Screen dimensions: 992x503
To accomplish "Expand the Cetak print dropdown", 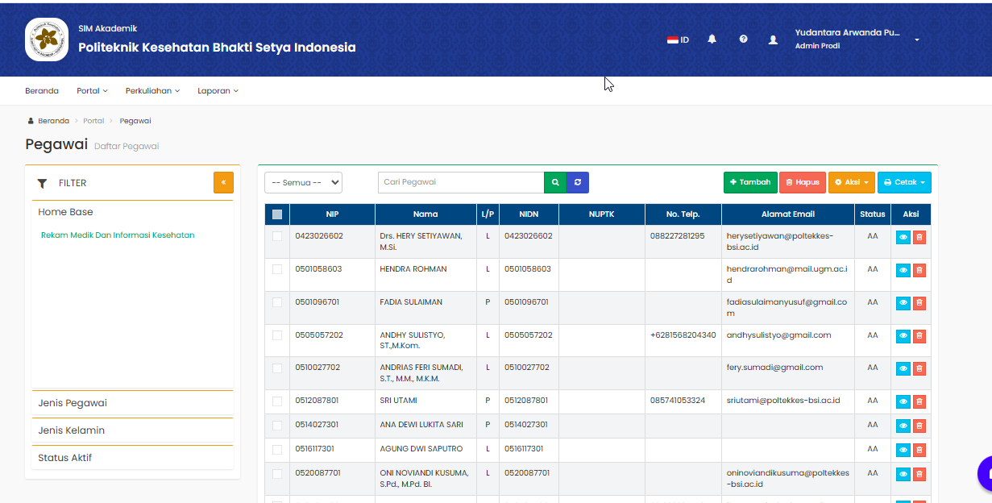I will 904,183.
